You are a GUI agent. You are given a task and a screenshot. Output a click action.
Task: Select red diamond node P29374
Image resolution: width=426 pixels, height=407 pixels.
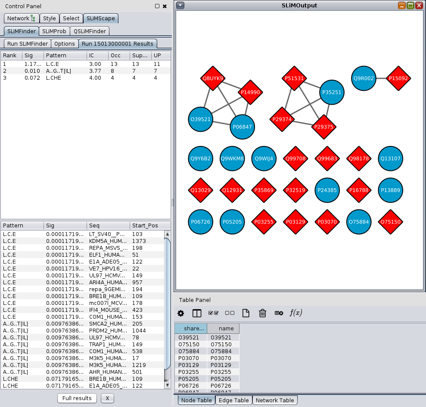tap(282, 119)
